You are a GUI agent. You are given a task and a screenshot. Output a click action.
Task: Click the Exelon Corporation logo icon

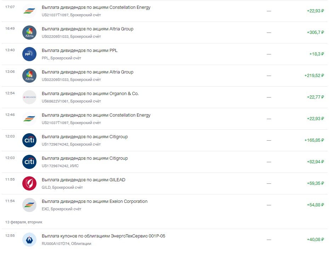click(x=29, y=205)
